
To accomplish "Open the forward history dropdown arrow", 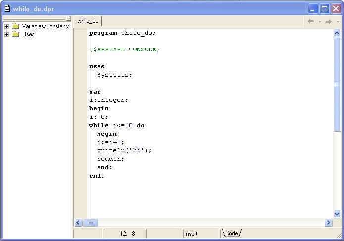I will [338, 22].
